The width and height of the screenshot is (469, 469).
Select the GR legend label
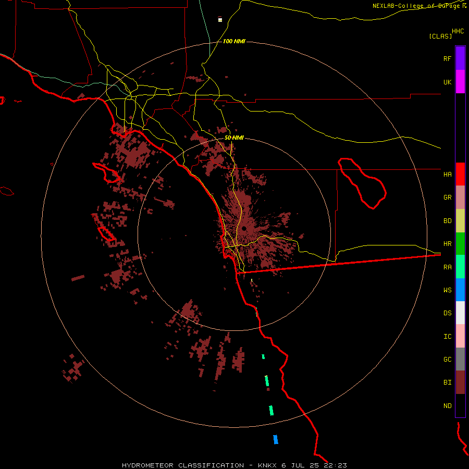447,198
